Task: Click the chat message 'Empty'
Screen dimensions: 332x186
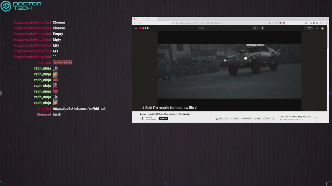Action: pyautogui.click(x=58, y=34)
